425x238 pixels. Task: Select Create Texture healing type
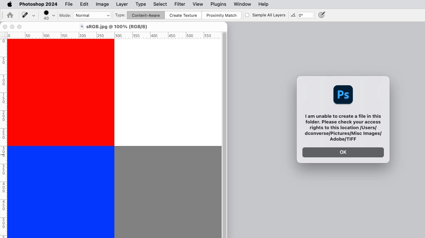(183, 15)
